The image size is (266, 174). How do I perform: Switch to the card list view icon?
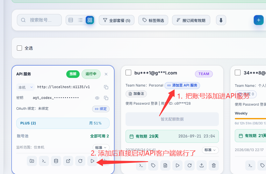(71, 20)
